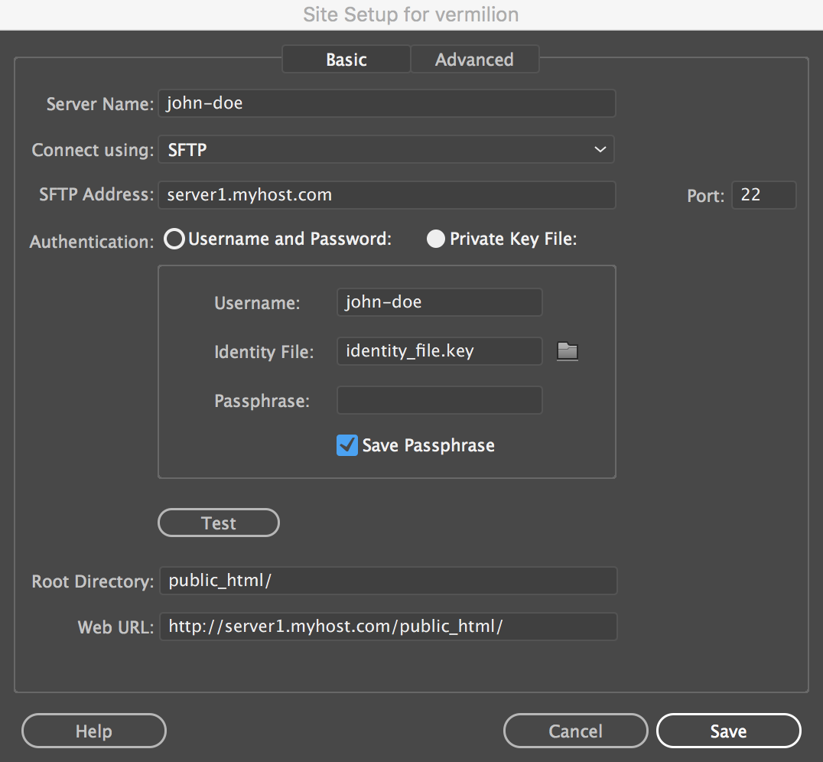The image size is (823, 762).
Task: Open the Connect using dropdown
Action: [x=386, y=150]
